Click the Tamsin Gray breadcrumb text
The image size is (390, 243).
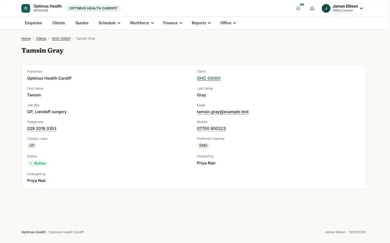click(86, 39)
